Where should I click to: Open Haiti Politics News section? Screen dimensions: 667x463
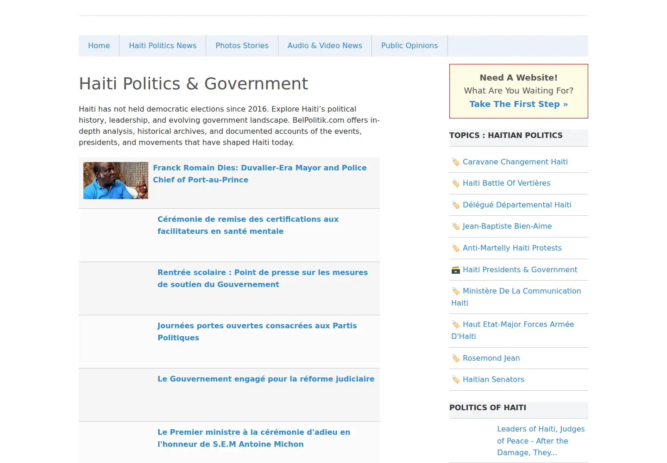point(163,46)
